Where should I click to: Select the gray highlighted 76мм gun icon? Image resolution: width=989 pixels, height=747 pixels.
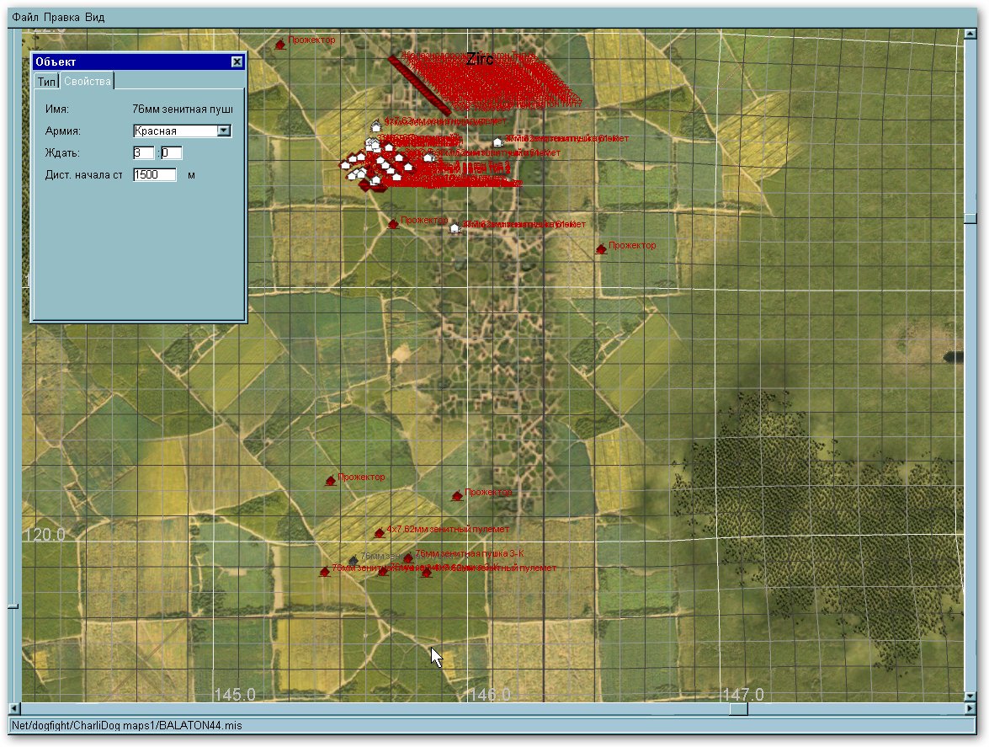click(x=354, y=560)
